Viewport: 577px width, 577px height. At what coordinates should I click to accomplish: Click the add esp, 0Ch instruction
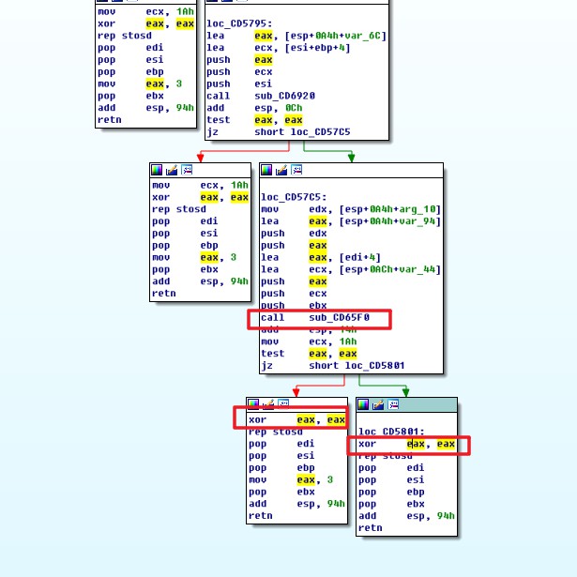pyautogui.click(x=254, y=108)
